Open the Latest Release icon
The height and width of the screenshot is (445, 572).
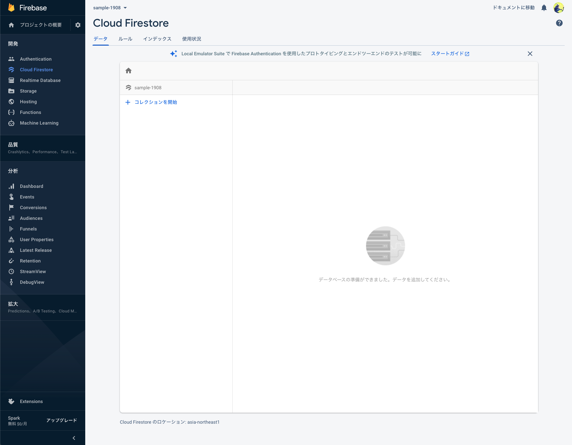click(x=11, y=250)
